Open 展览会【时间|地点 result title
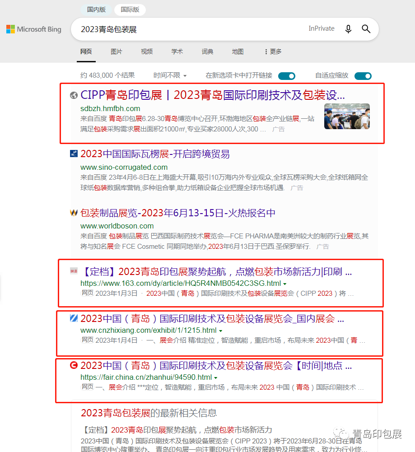Image resolution: width=415 pixels, height=452 pixels. click(x=216, y=365)
